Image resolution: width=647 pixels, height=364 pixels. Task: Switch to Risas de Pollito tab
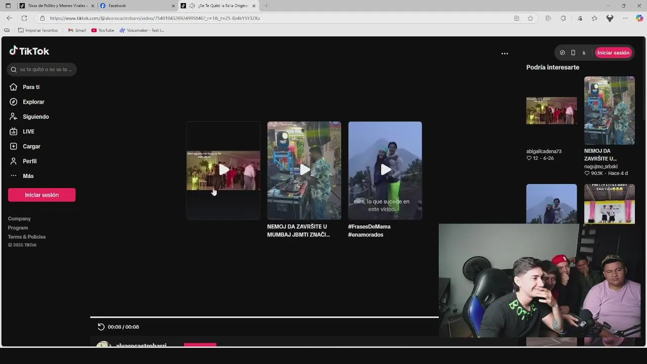[56, 6]
